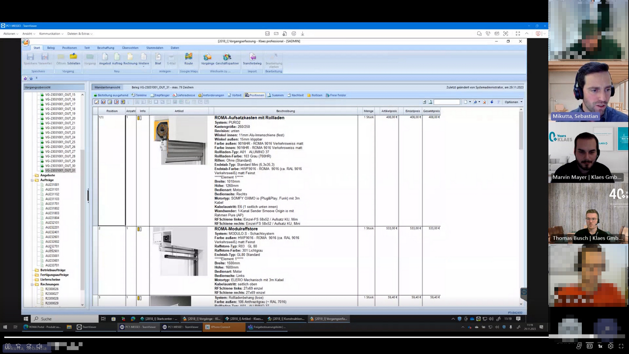Open the Beleg ribbon tab
Viewport: 629px width, 354px height.
pyautogui.click(x=51, y=48)
